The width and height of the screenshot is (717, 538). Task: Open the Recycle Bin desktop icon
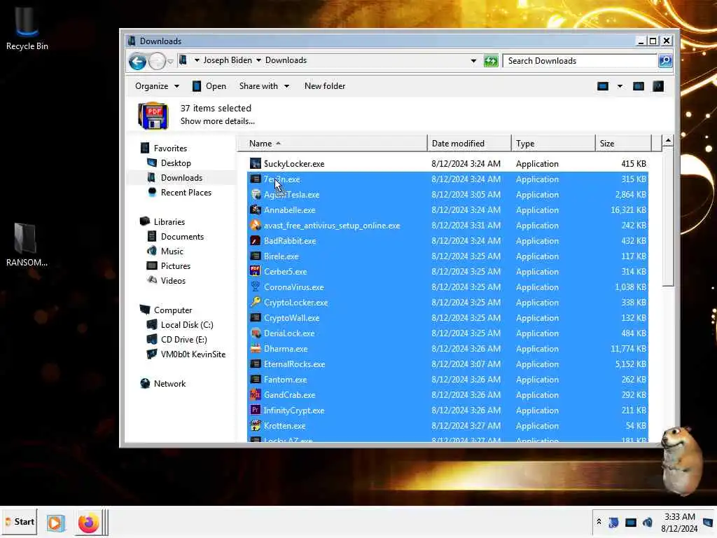pyautogui.click(x=27, y=27)
